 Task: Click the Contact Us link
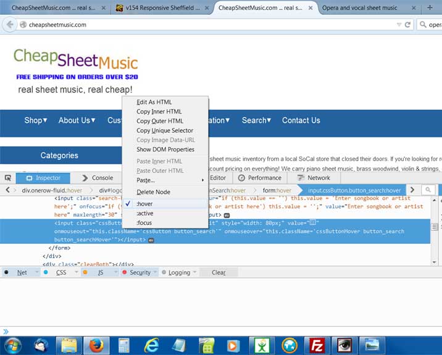pyautogui.click(x=301, y=120)
